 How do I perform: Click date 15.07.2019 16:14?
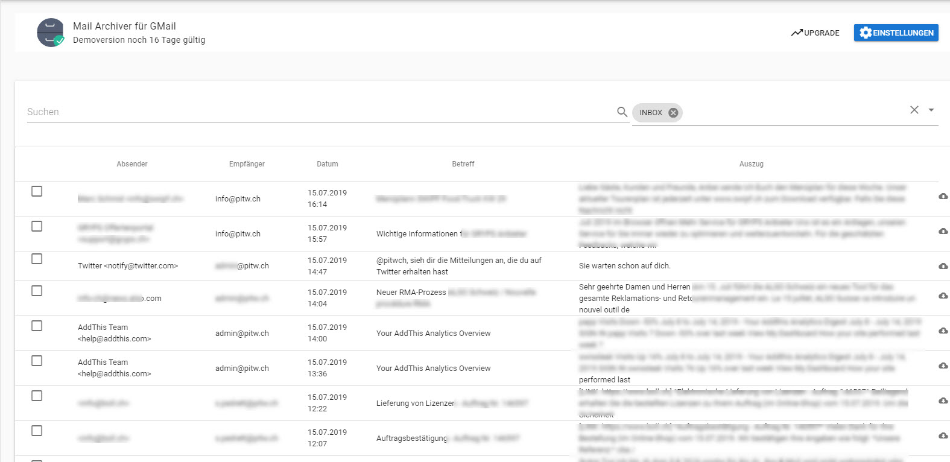pyautogui.click(x=328, y=198)
